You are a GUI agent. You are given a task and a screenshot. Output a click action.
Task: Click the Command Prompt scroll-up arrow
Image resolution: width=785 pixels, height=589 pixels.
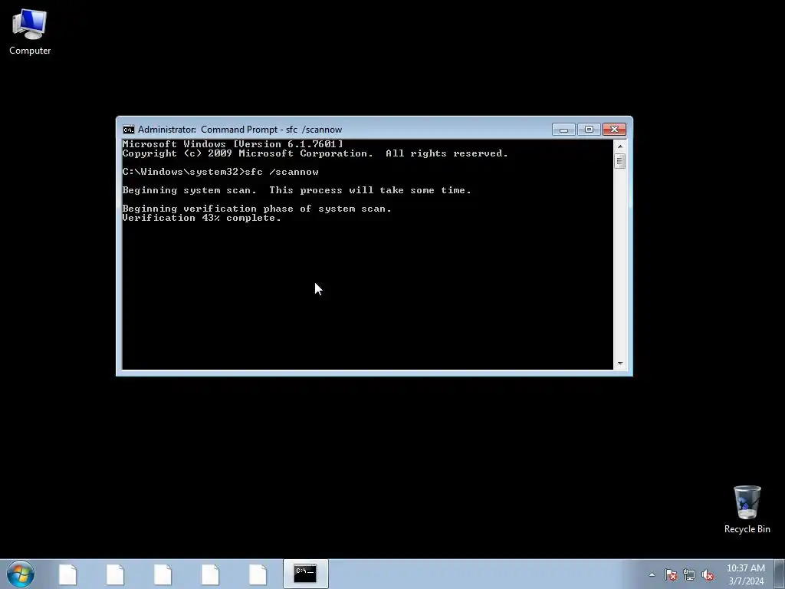pos(619,146)
